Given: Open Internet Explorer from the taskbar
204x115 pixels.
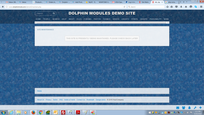Looking at the screenshot, I should pos(11,112).
